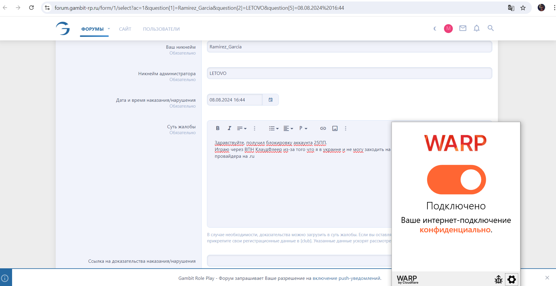Open WARP settings gear
Viewport: 556px width, 286px height.
[511, 279]
